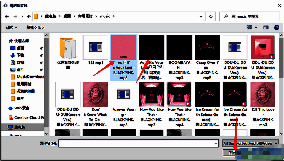
Task: Create a new folder with 新建文件夹
Action: 35,28
